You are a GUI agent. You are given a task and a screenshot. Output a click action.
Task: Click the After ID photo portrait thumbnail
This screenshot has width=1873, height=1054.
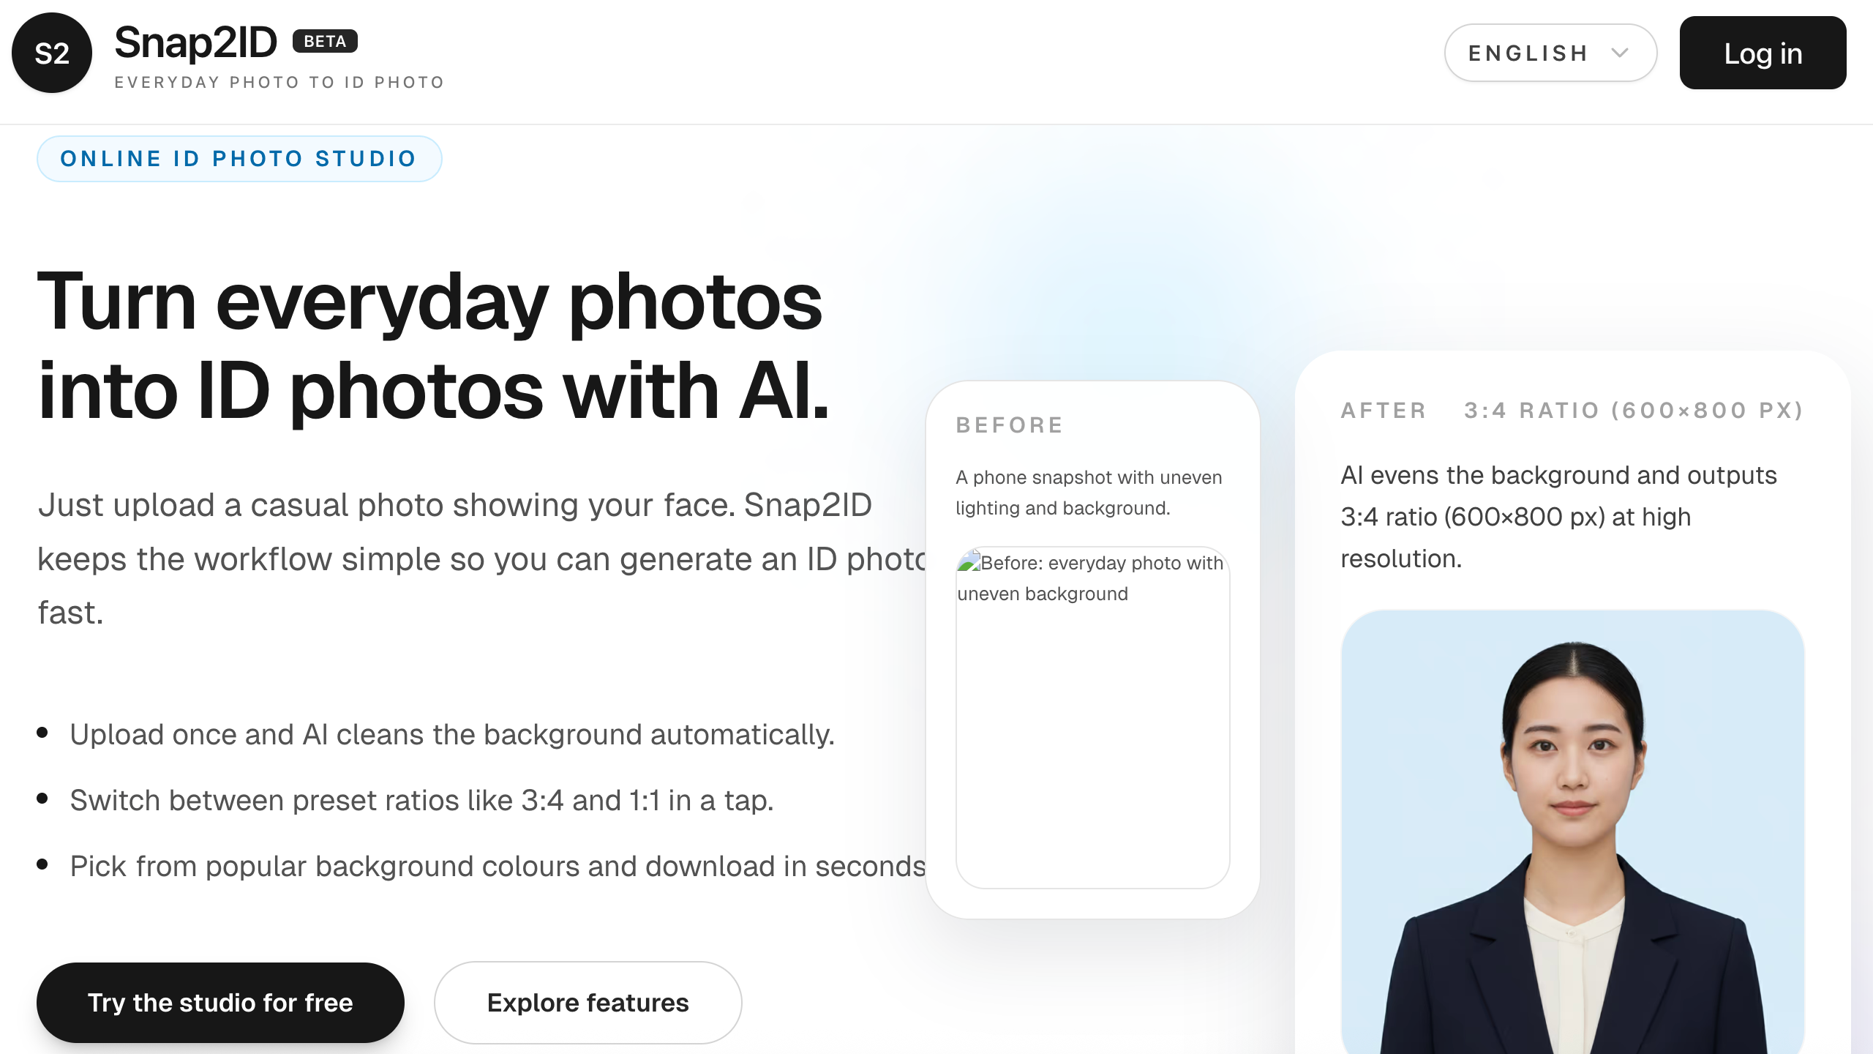pos(1572,831)
